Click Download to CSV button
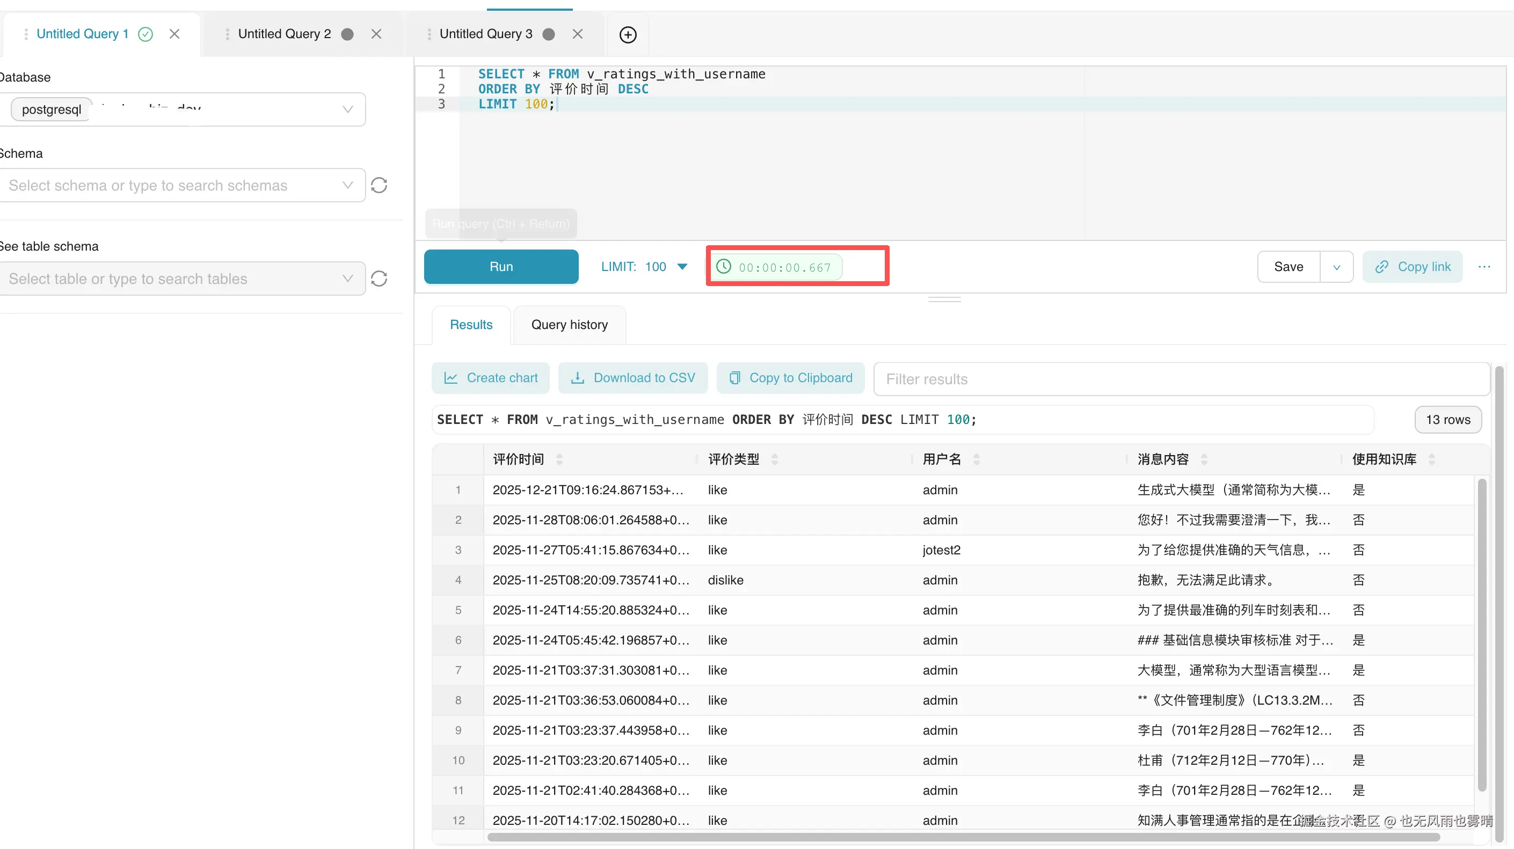1514x849 pixels. pyautogui.click(x=633, y=378)
